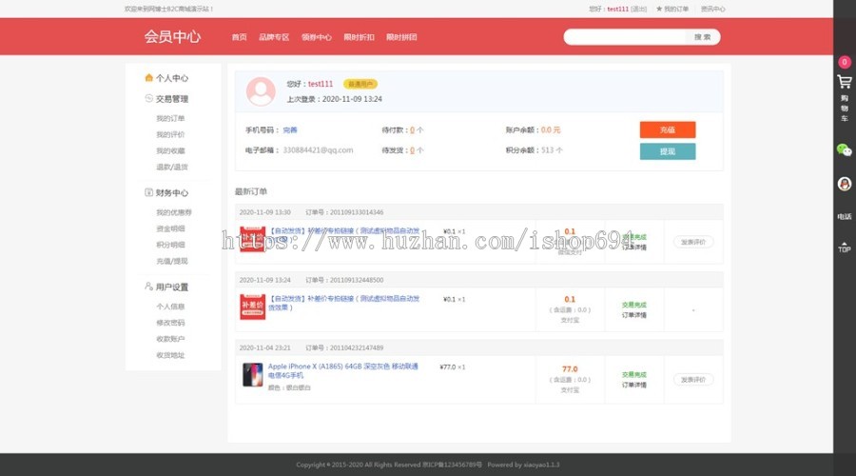Screen dimensions: 856x476
Task: Select 我的评价 in the sidebar
Action: tap(170, 134)
